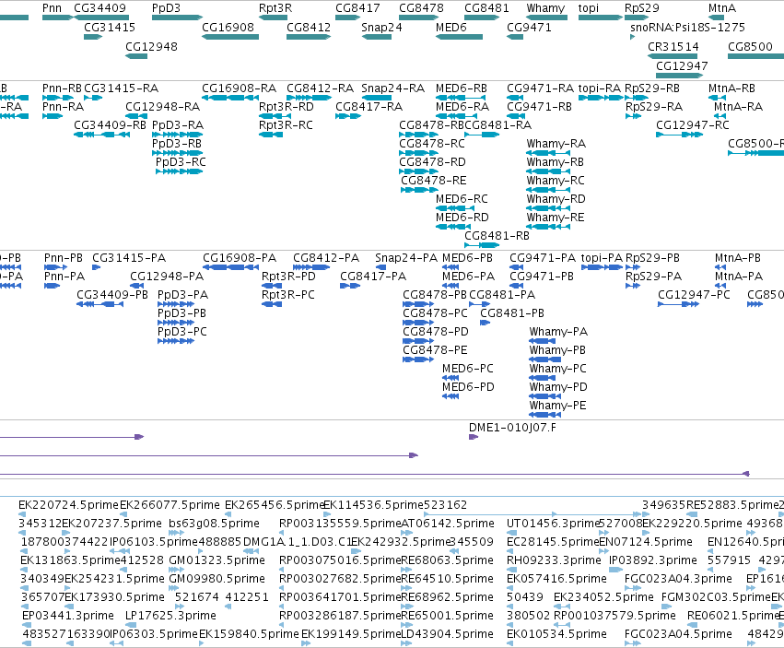Click EST EK057416.5prime
This screenshot has height=648, width=784.
[x=511, y=588]
